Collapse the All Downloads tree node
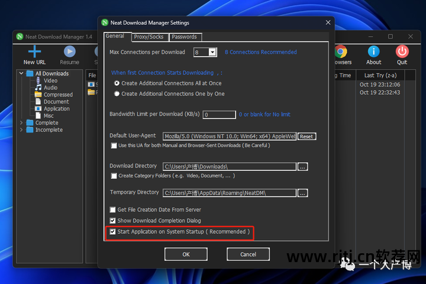This screenshot has width=426, height=284. click(x=21, y=73)
